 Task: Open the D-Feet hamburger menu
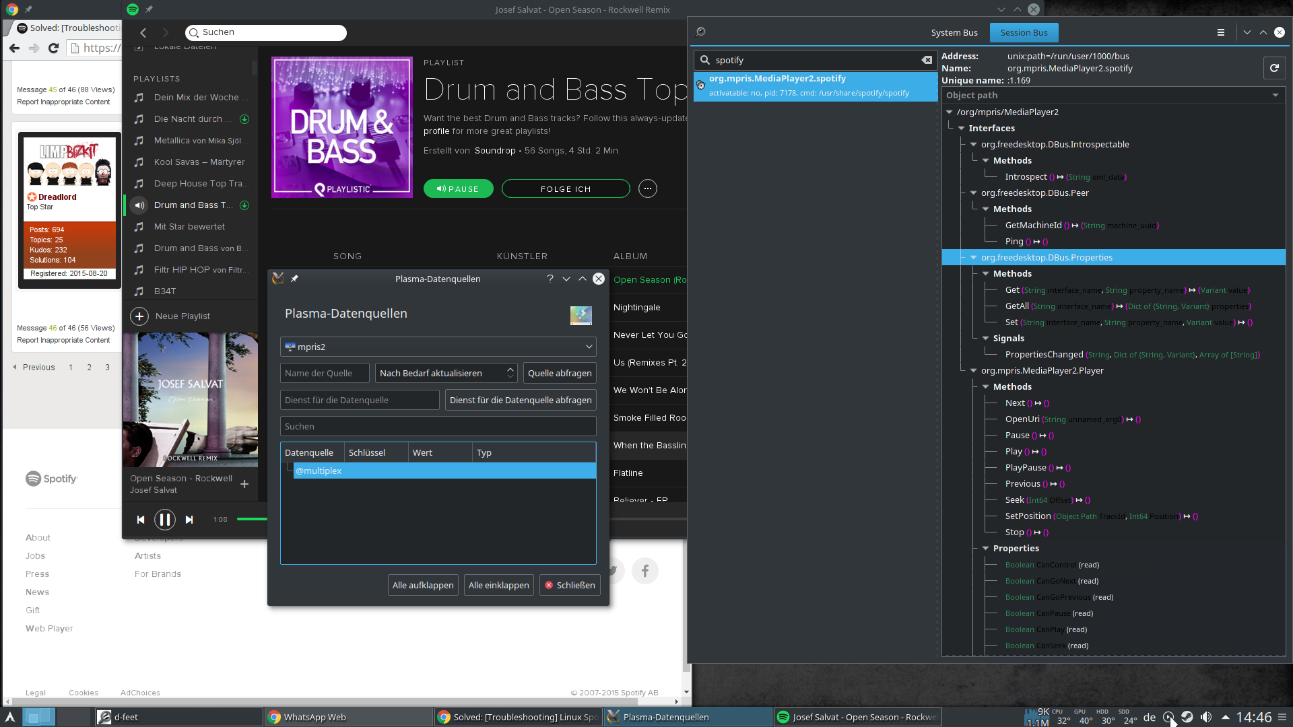[1220, 32]
